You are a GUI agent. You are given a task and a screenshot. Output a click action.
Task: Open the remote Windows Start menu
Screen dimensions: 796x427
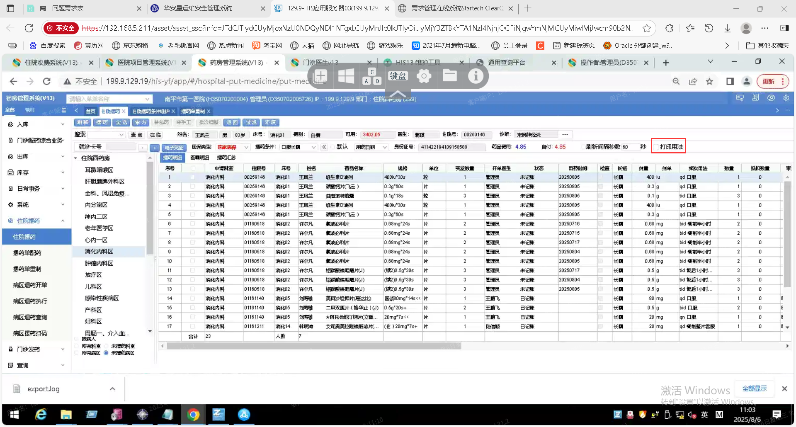click(x=14, y=414)
